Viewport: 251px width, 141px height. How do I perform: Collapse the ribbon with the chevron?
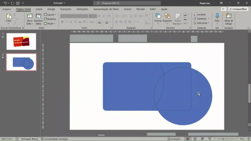pos(248,28)
